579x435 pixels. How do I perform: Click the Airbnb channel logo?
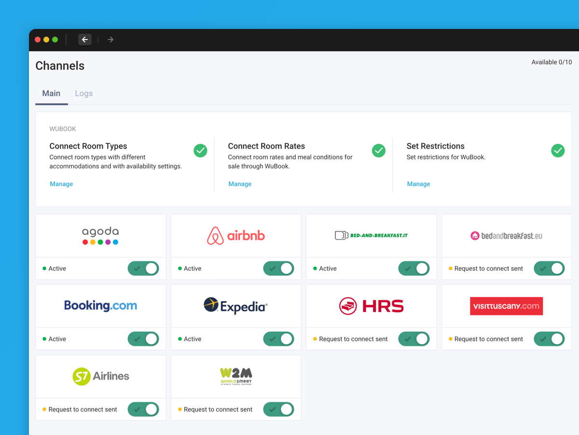point(236,236)
